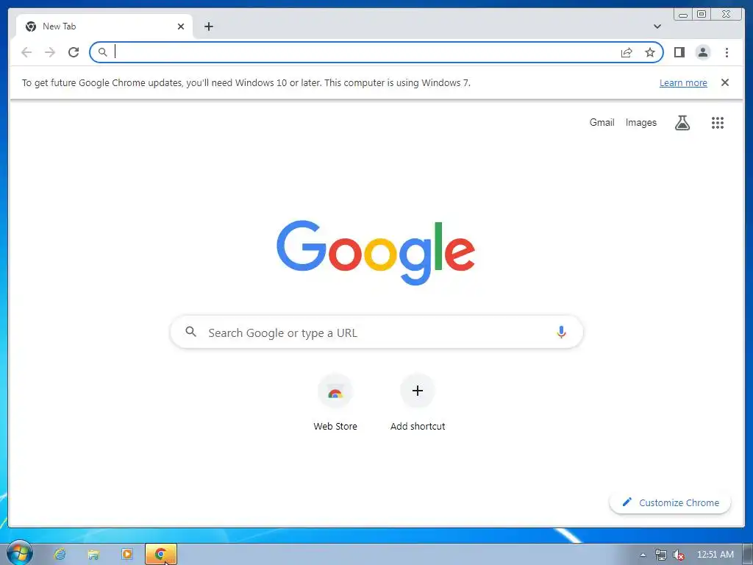
Task: Click the Google logo
Action: pyautogui.click(x=376, y=252)
